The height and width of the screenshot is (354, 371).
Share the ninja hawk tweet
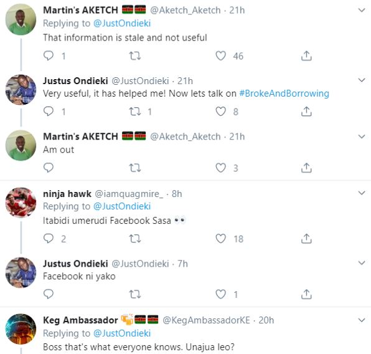[x=306, y=239]
